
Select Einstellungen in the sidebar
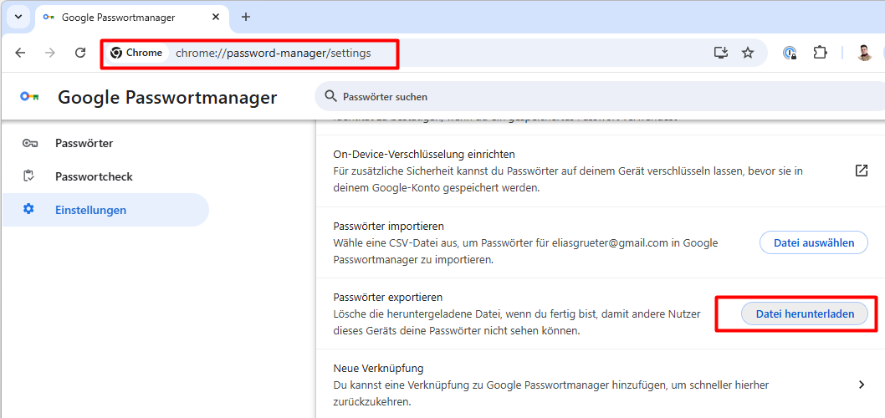(x=90, y=210)
